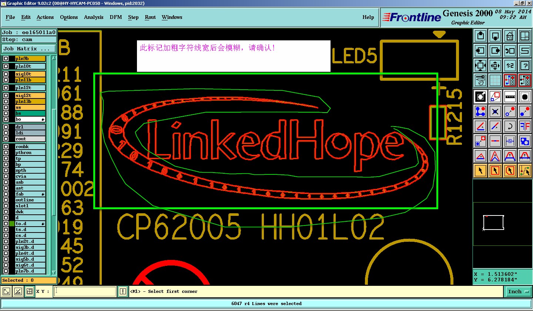Select the layer name fab
This screenshot has height=311, width=533.
pyautogui.click(x=30, y=194)
